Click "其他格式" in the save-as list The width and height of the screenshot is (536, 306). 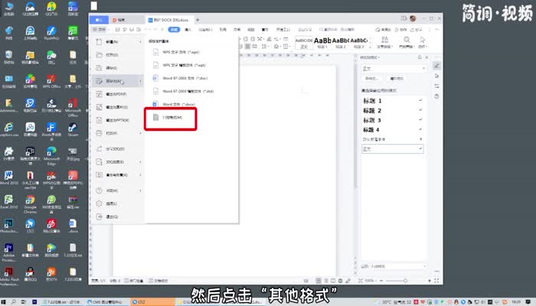[172, 118]
